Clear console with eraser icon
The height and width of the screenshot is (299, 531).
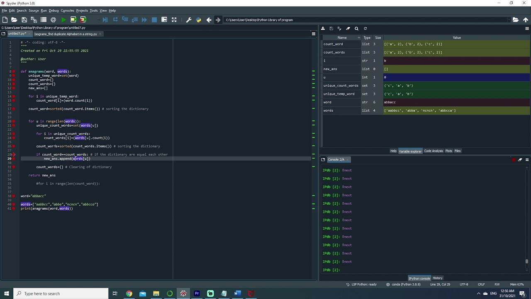coord(520,159)
